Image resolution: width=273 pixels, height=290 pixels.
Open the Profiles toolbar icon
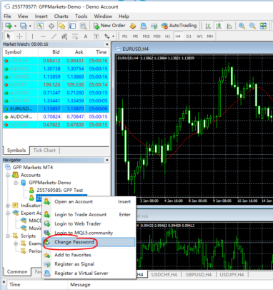click(24, 26)
